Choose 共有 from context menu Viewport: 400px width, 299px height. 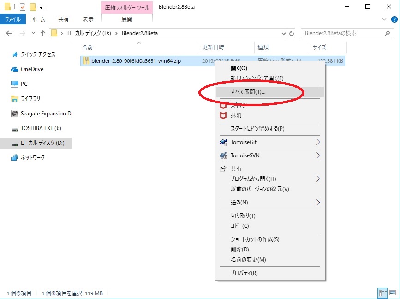pos(270,168)
